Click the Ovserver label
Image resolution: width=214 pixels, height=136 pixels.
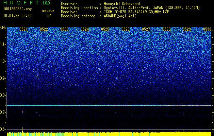(69, 4)
